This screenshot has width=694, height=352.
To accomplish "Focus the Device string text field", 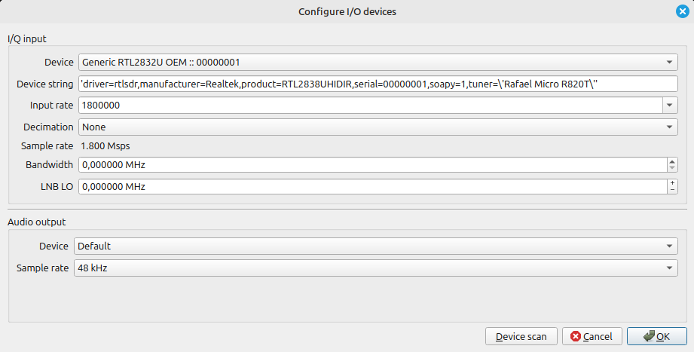I will tap(378, 84).
